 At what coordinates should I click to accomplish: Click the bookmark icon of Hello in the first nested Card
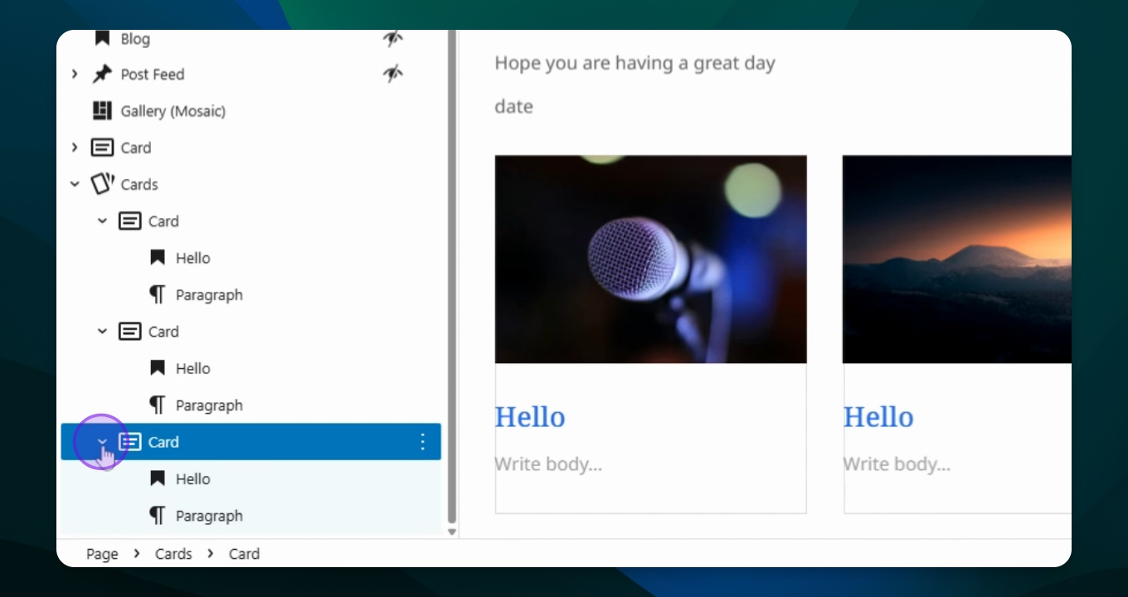point(158,258)
